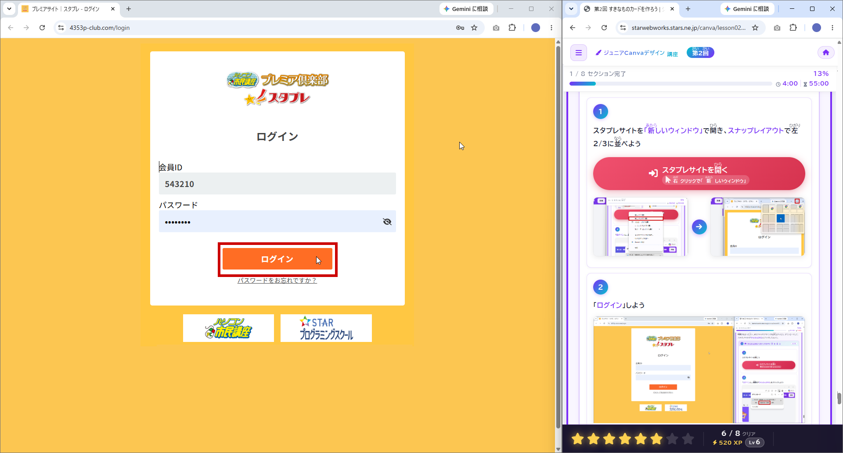Click the 13% progress label

(x=821, y=74)
